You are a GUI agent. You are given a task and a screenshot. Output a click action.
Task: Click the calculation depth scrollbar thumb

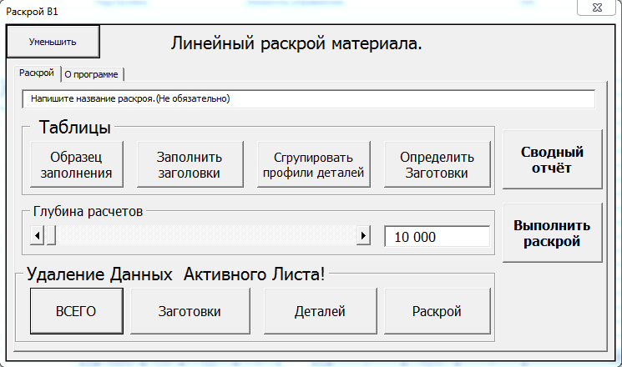(x=51, y=236)
